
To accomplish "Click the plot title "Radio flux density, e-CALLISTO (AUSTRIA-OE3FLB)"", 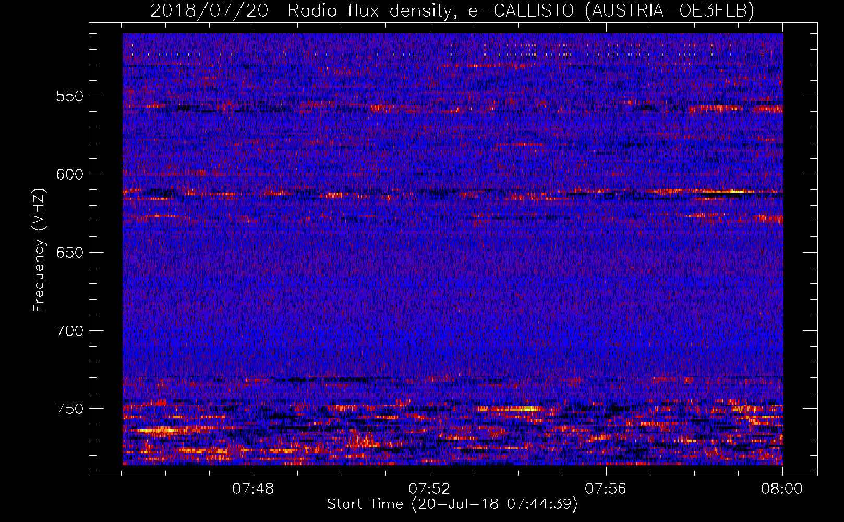I will point(521,10).
